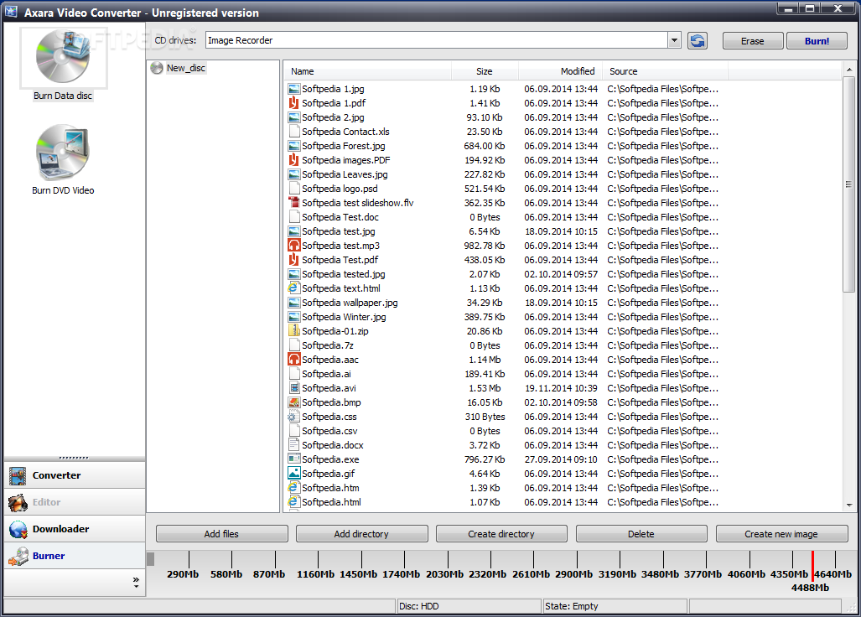
Task: Click the Softpedia images.PDF icon
Action: tap(294, 160)
